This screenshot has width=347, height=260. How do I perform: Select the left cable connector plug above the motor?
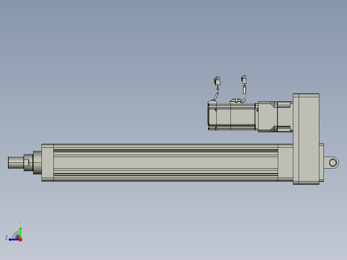pos(217,81)
